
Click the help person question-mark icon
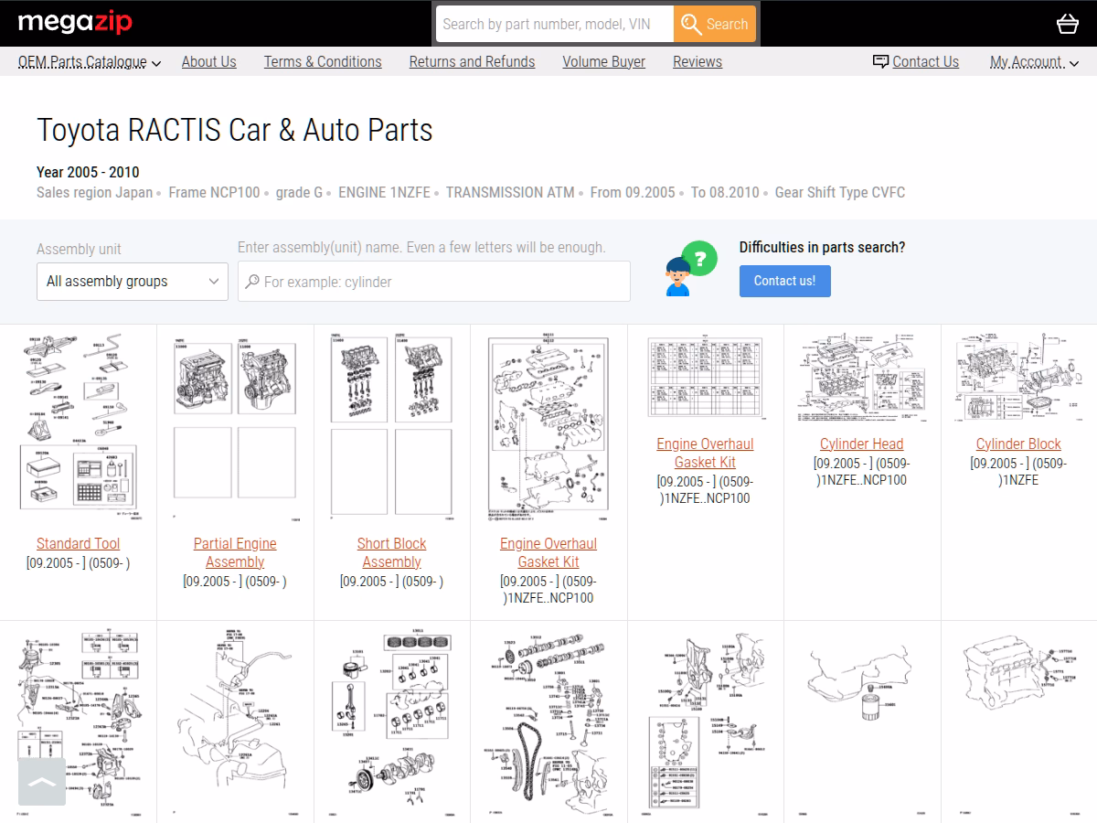[690, 269]
